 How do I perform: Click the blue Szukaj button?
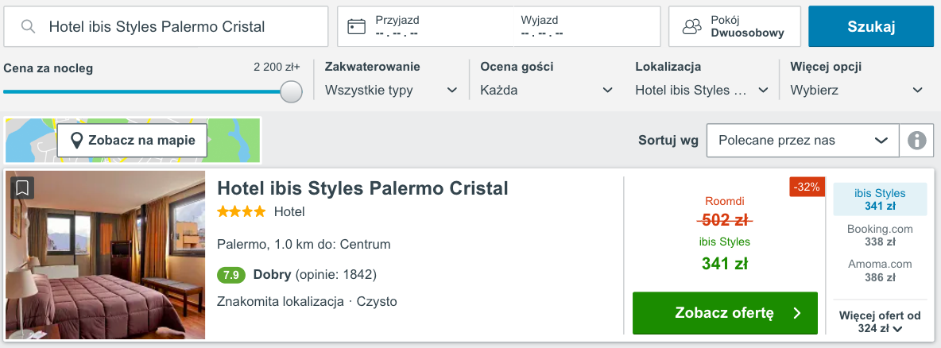871,26
